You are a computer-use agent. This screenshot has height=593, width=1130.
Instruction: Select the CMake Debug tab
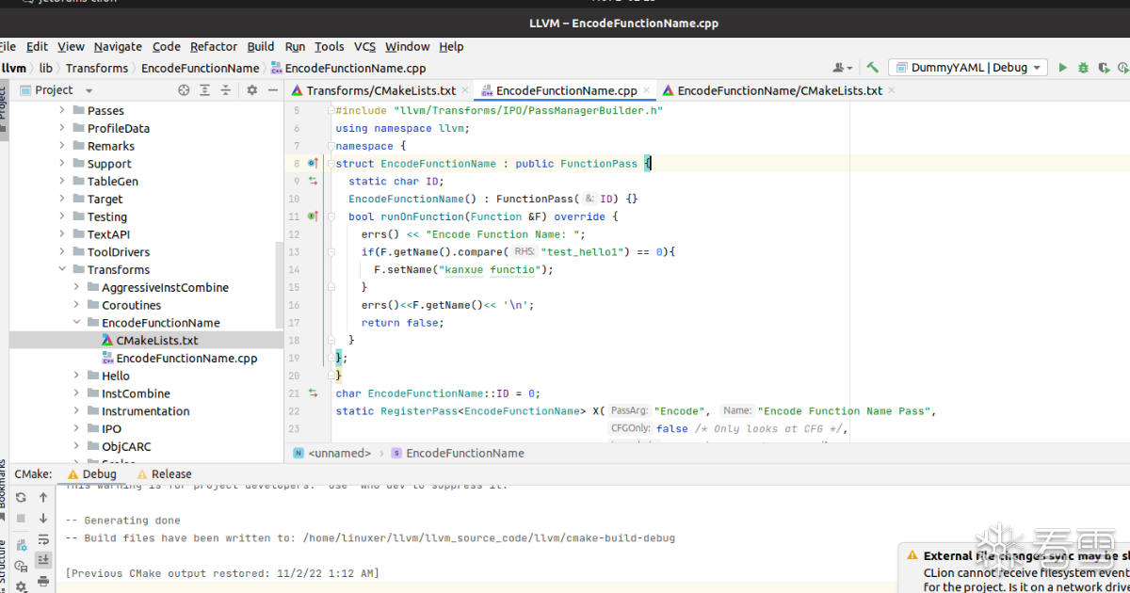(92, 474)
